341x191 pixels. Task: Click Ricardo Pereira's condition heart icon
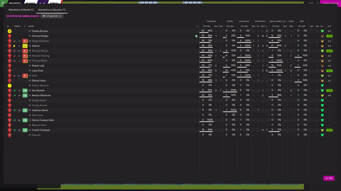coord(322,51)
